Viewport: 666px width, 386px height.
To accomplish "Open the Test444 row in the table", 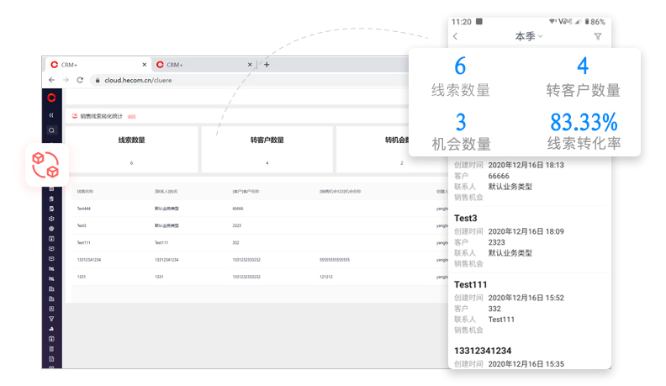I will [83, 208].
